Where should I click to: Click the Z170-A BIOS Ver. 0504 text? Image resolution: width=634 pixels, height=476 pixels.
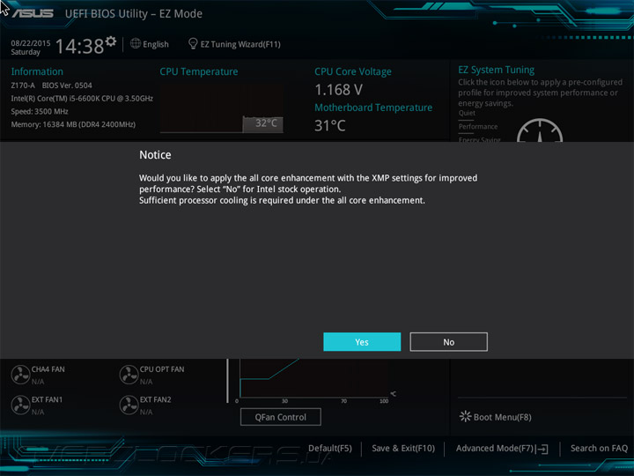[x=51, y=86]
